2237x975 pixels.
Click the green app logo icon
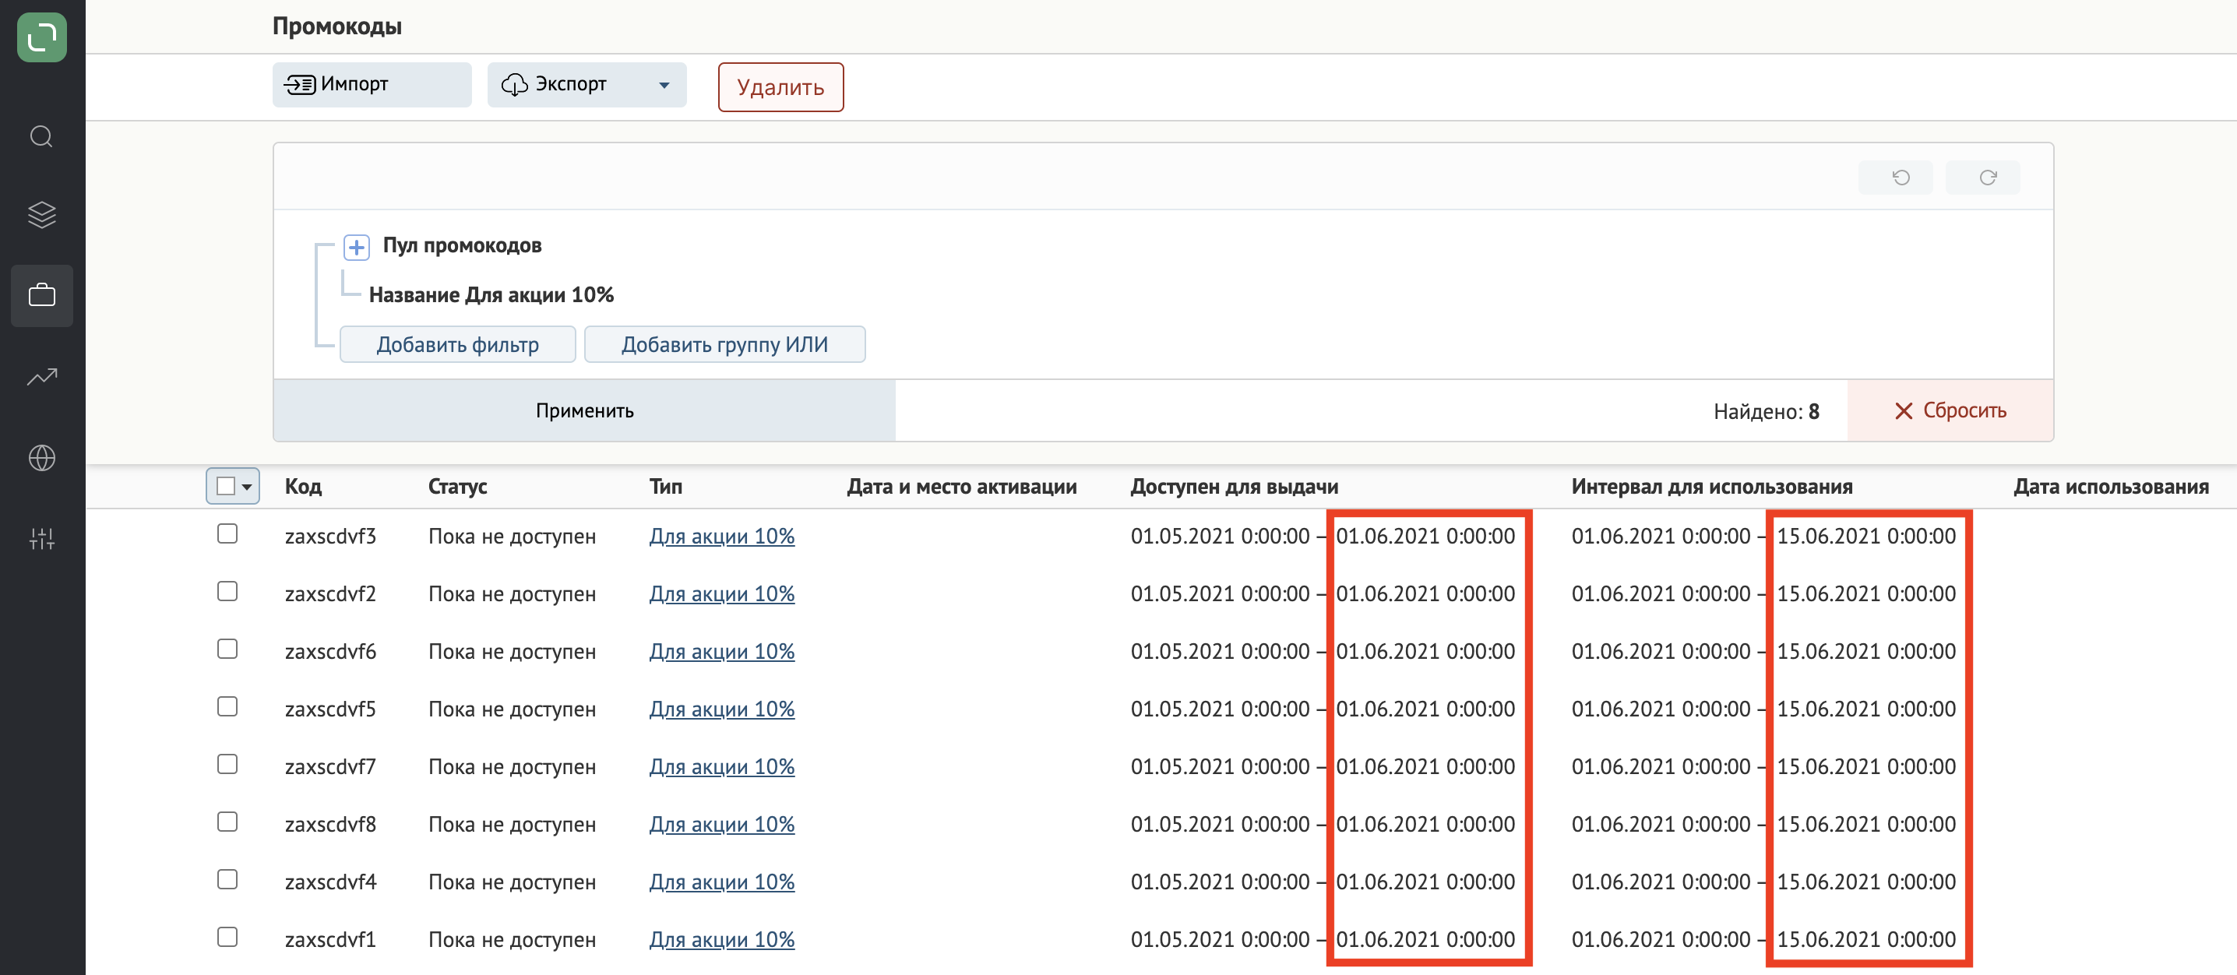click(x=42, y=37)
